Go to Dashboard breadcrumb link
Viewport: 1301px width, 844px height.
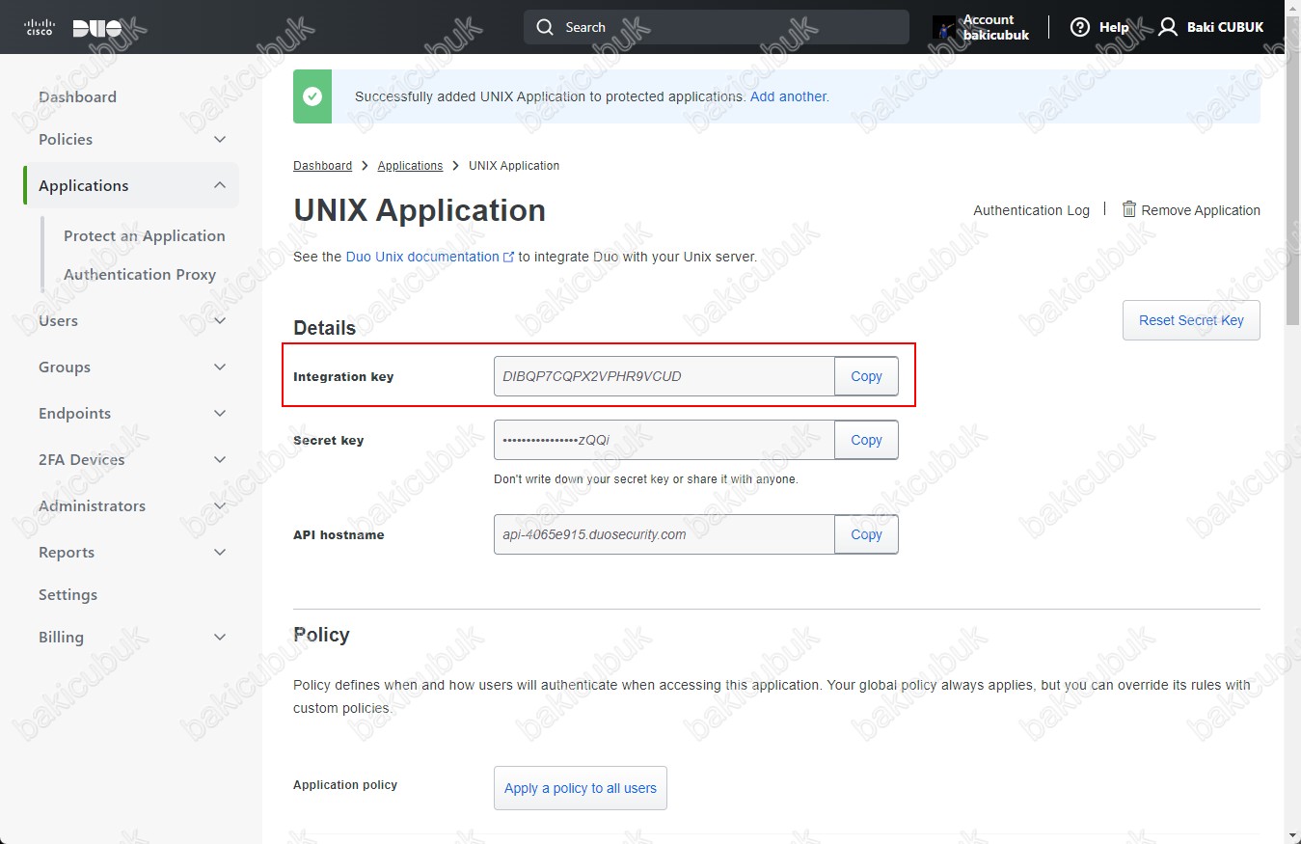322,166
